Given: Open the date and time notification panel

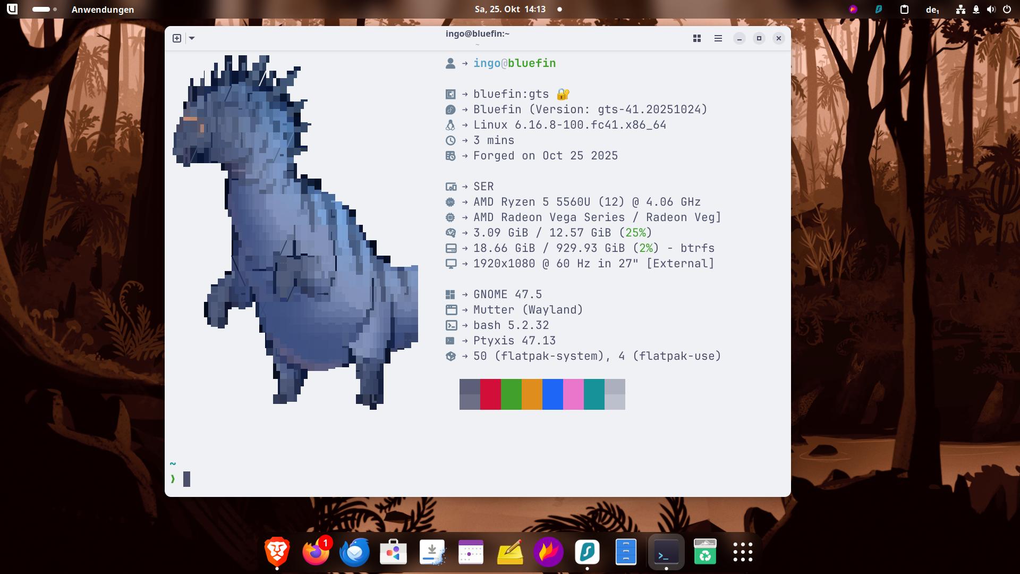Looking at the screenshot, I should 510,10.
